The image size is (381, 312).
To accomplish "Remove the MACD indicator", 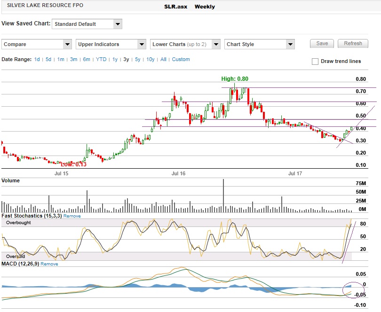I will click(49, 264).
